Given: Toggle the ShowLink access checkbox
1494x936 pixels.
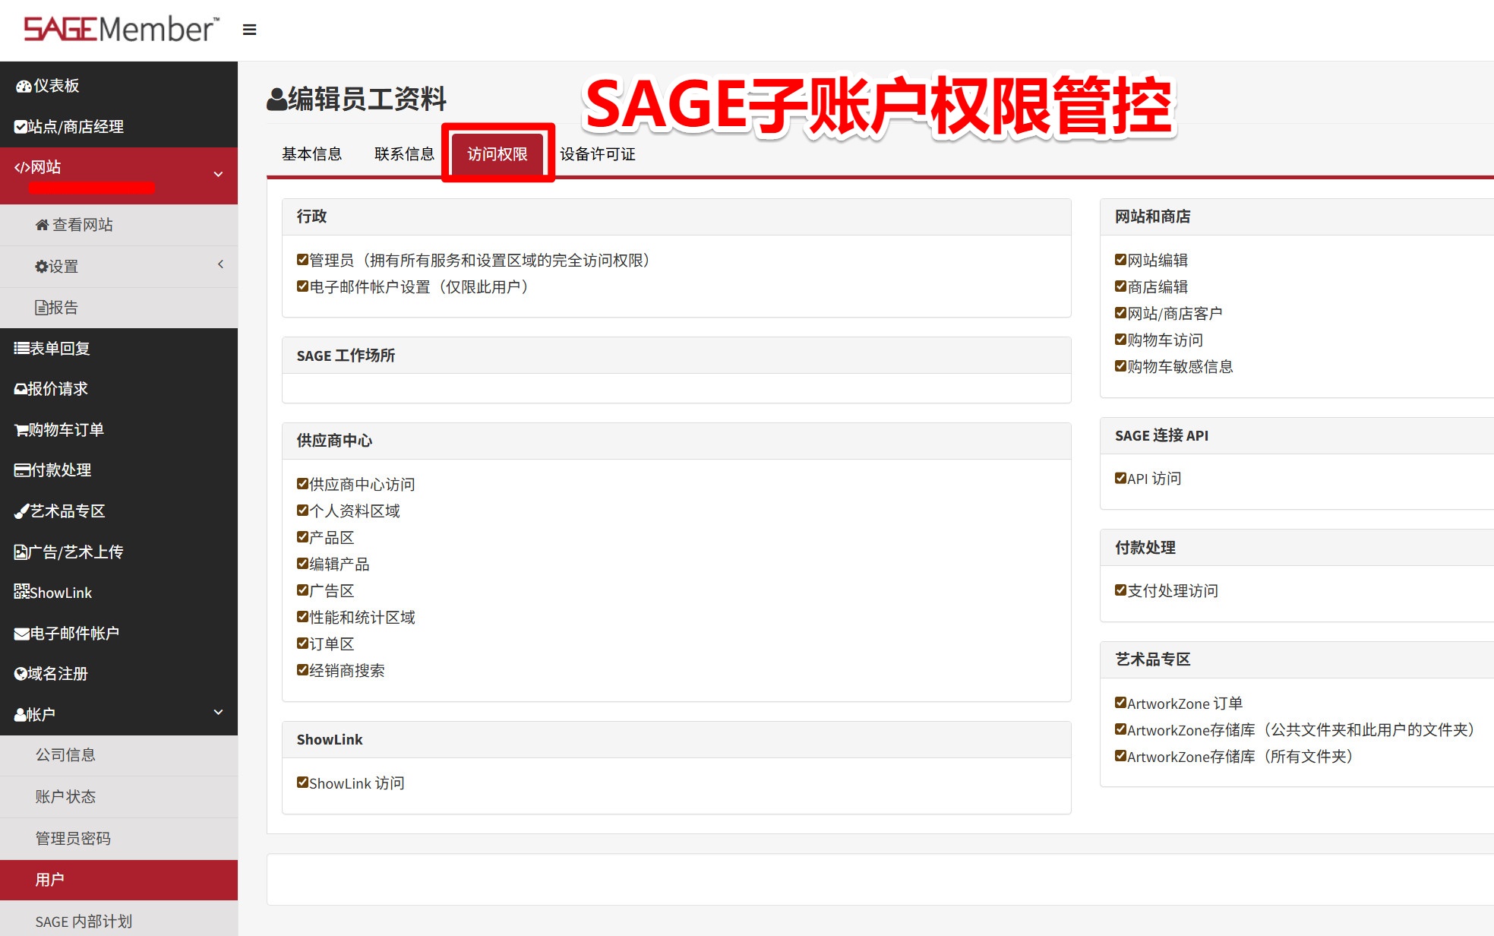Looking at the screenshot, I should (x=302, y=783).
